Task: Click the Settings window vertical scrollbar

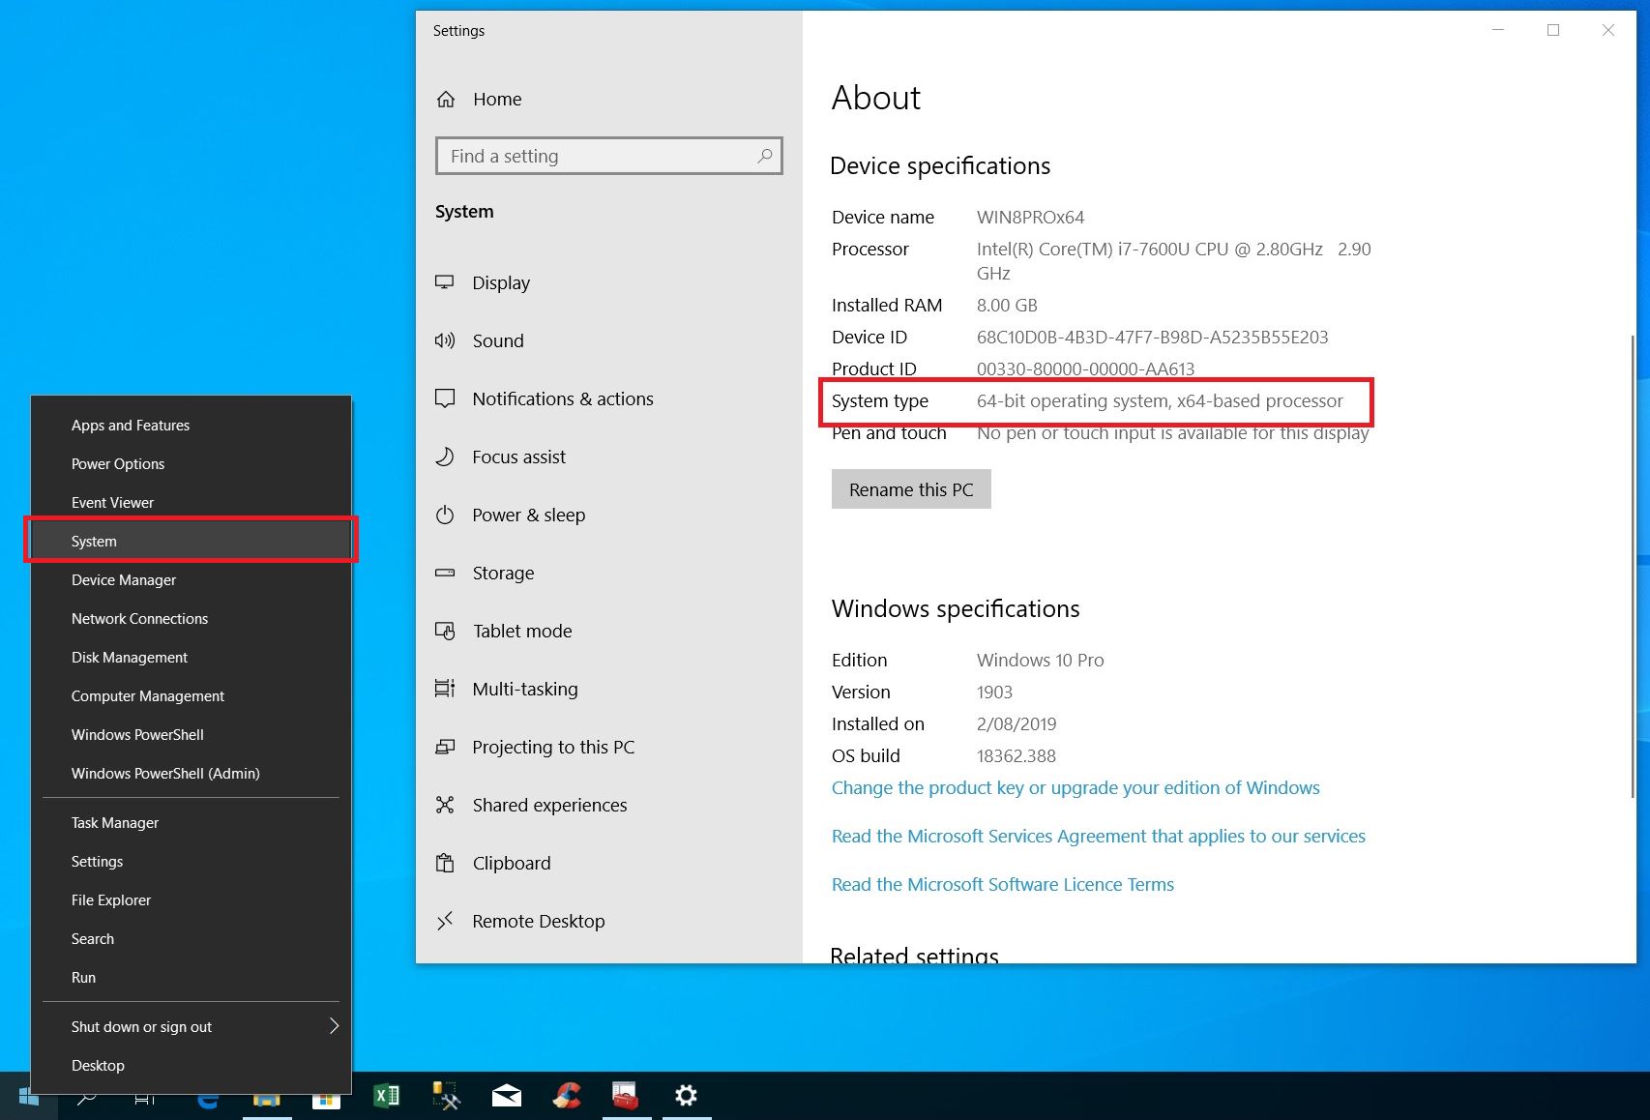Action: [x=1633, y=484]
